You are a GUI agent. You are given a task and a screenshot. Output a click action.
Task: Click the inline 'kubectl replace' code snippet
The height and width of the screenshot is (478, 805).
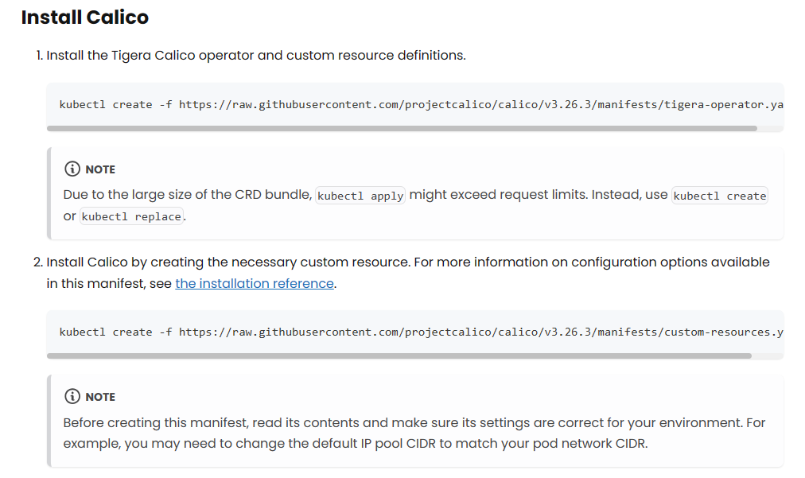coord(131,216)
